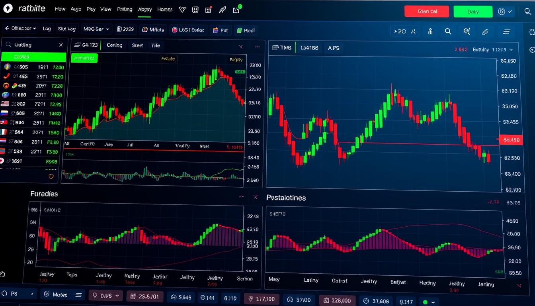Click the grid icon in the top bar
The width and height of the screenshot is (535, 306).
[195, 10]
